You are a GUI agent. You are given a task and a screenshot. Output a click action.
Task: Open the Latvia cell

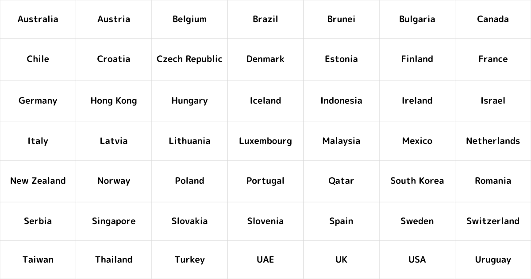114,141
